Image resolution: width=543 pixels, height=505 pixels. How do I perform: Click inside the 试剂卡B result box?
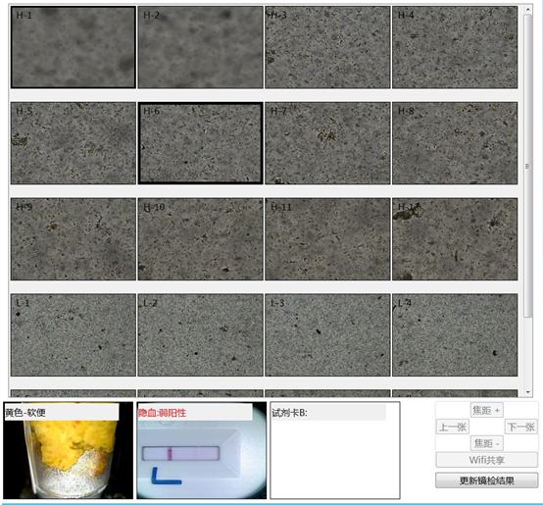pos(335,450)
